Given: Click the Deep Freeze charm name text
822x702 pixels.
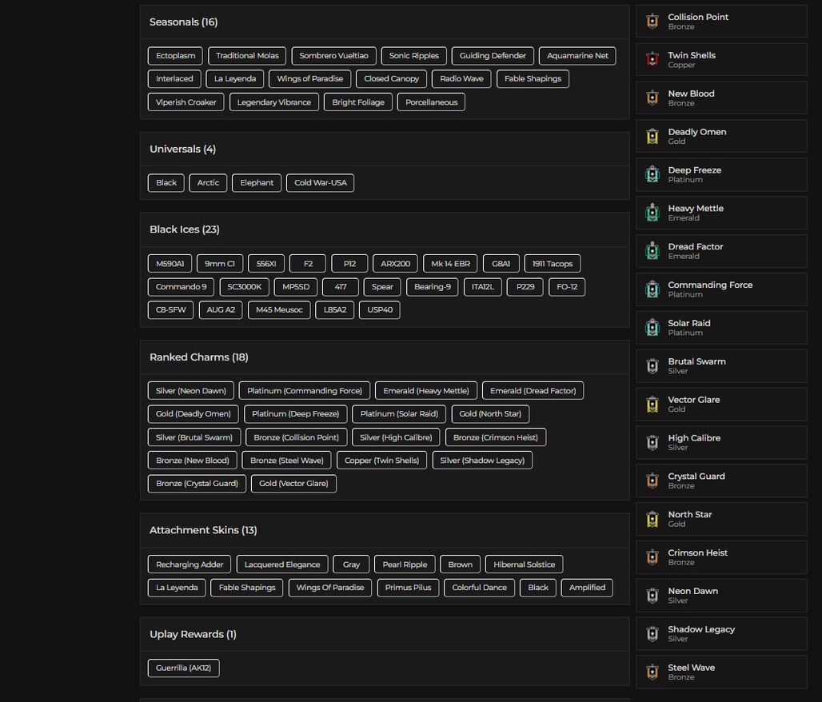Looking at the screenshot, I should [694, 170].
